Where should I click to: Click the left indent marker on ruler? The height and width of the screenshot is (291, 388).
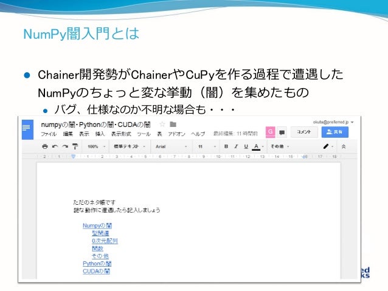pos(73,156)
